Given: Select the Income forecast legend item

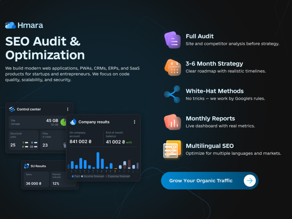Looking at the screenshot, I should 93,176.
